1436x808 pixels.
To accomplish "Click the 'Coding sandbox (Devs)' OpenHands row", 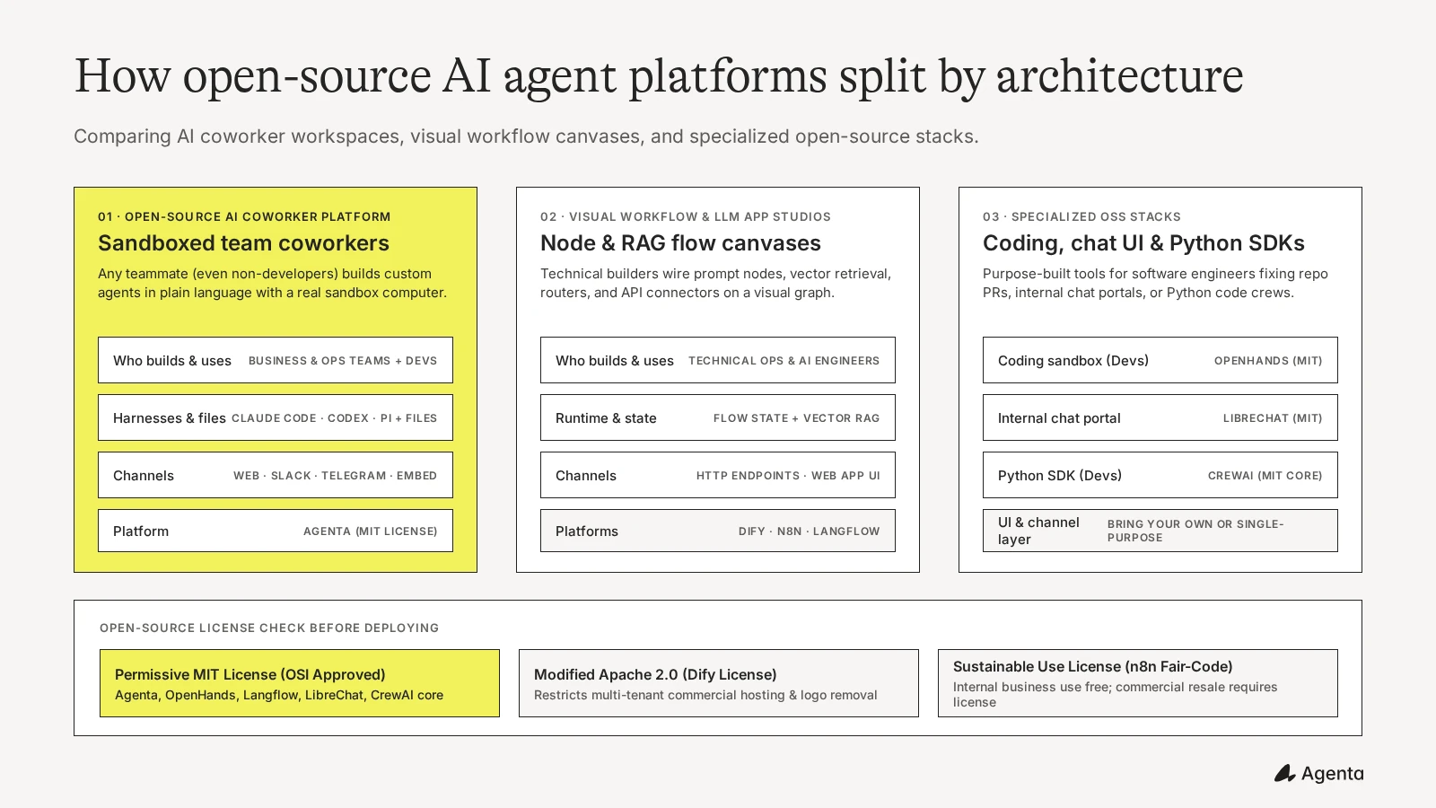I will 1160,360.
